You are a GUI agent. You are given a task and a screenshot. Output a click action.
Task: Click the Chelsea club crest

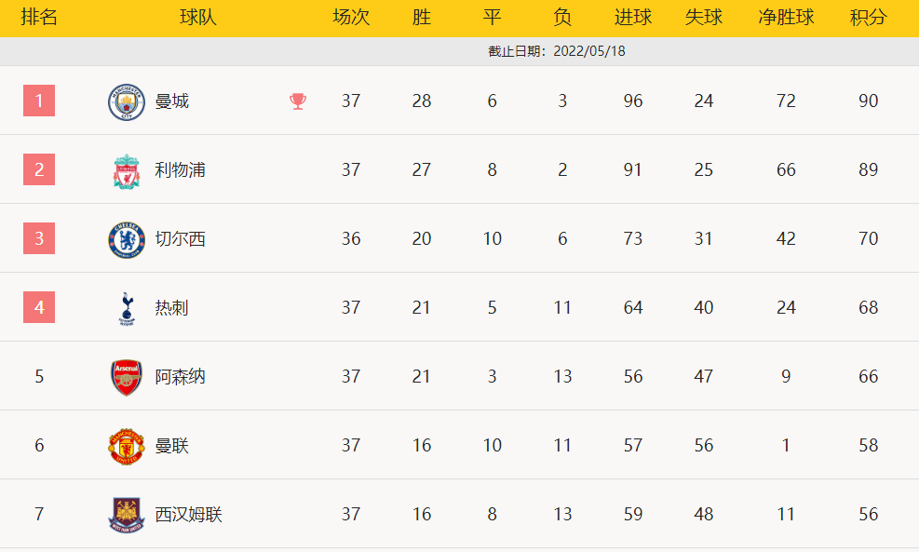127,239
